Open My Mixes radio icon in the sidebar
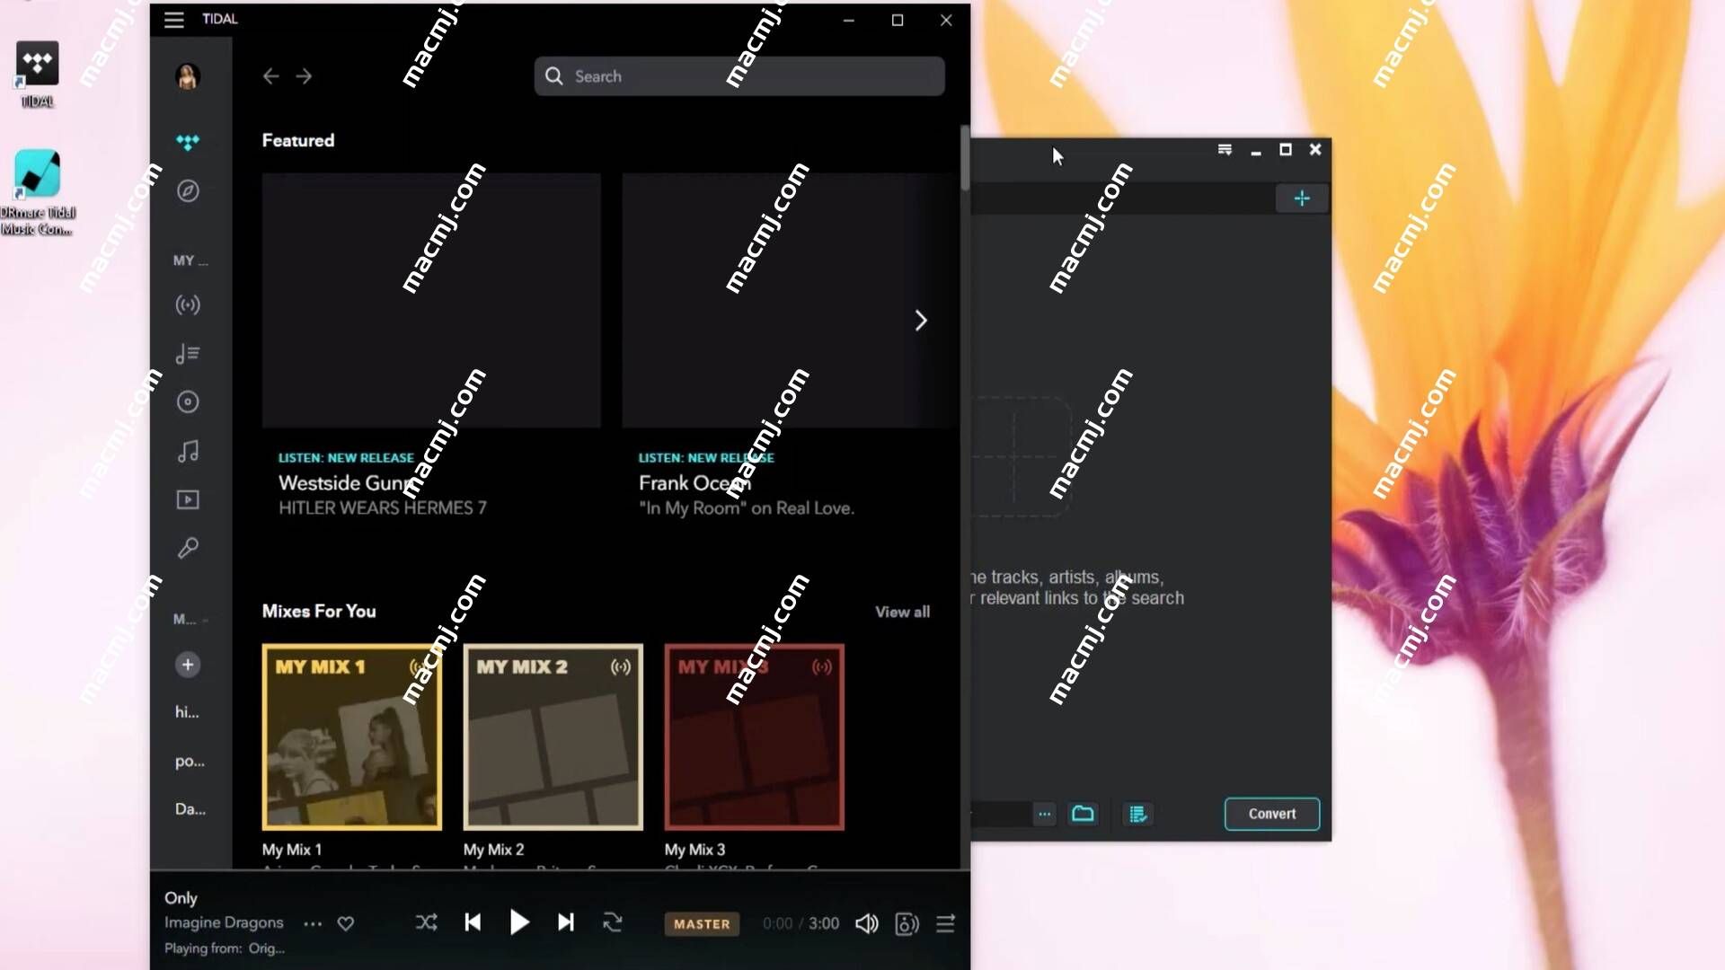Viewport: 1725px width, 970px height. pyautogui.click(x=188, y=305)
